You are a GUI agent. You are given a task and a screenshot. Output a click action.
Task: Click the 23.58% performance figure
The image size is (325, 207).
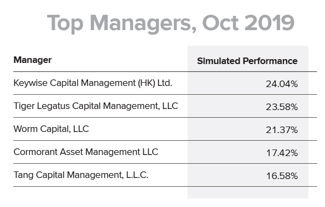click(282, 107)
